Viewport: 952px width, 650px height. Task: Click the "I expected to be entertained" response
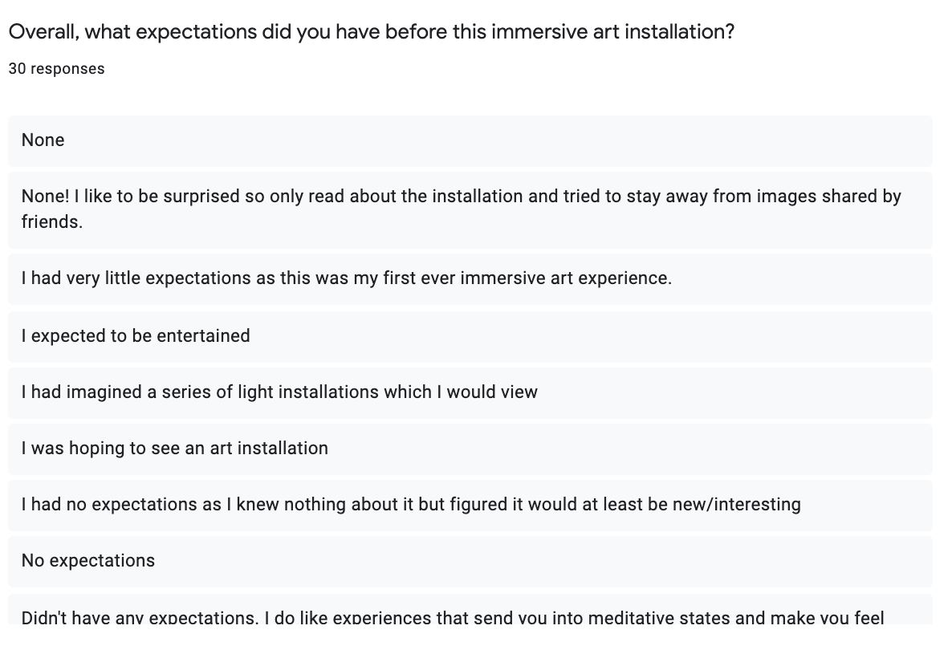click(x=136, y=335)
